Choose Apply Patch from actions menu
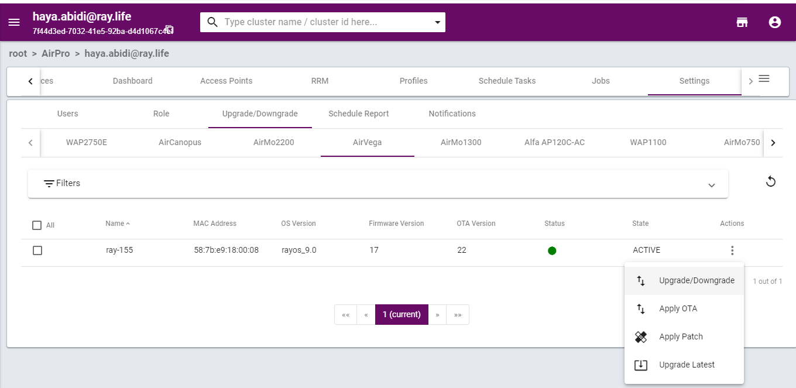 tap(684, 337)
